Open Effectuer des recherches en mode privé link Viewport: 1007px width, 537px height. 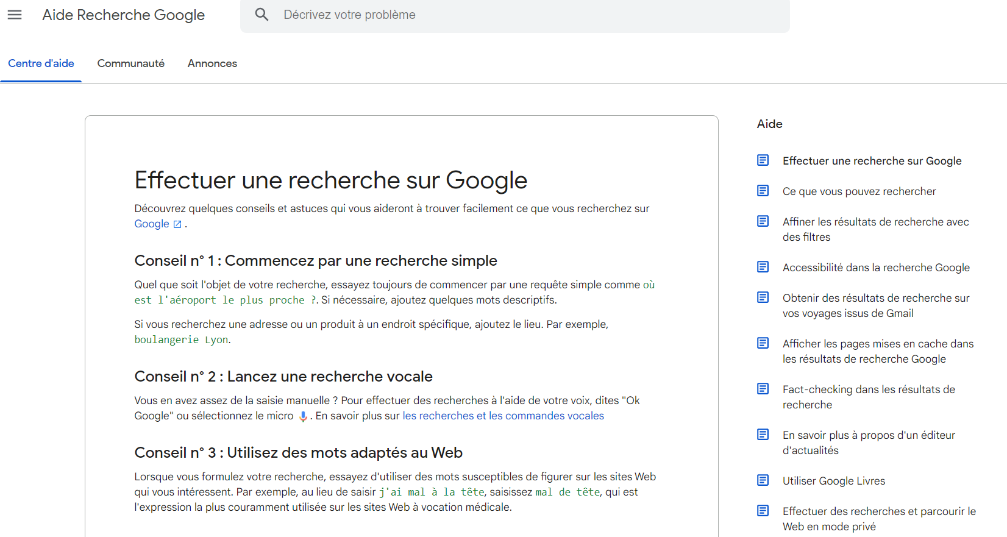pyautogui.click(x=880, y=519)
